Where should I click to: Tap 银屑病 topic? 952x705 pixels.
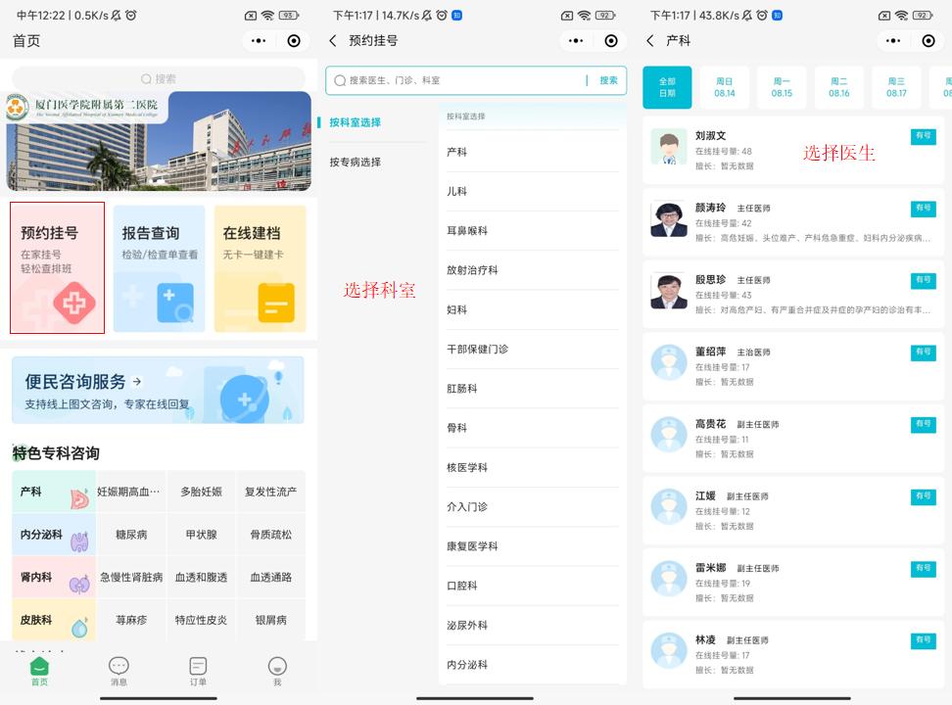coord(270,620)
